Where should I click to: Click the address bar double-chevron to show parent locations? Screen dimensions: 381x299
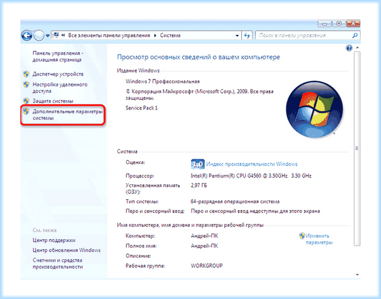tap(63, 35)
